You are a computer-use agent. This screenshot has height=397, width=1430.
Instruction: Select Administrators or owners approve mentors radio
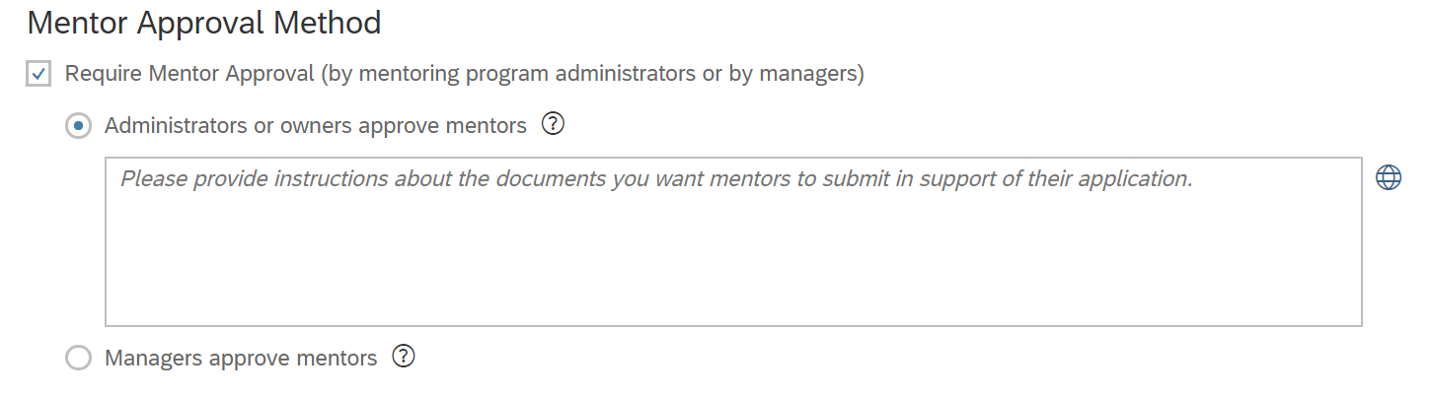78,126
